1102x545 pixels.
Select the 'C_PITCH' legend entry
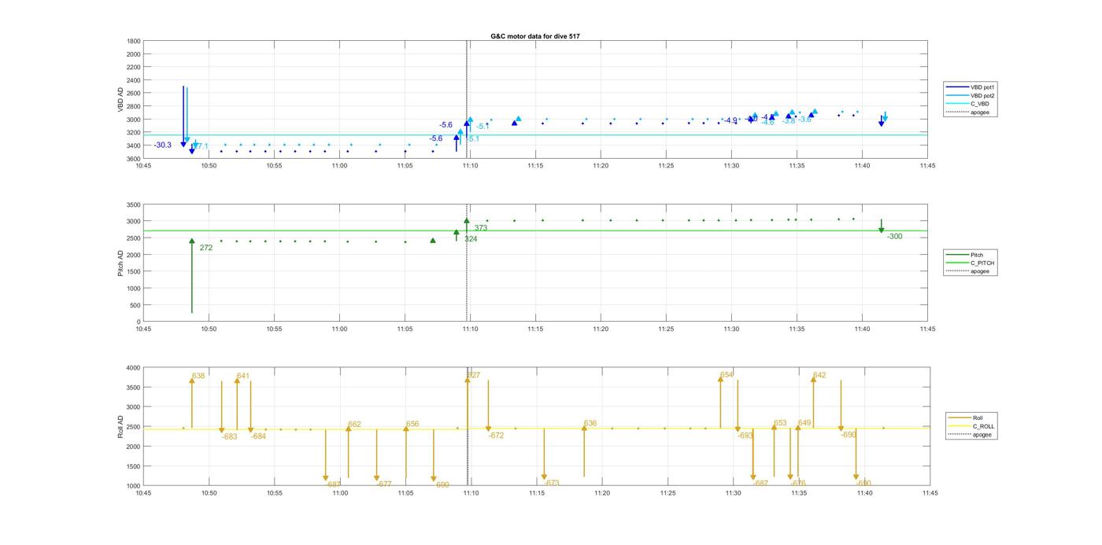click(970, 263)
